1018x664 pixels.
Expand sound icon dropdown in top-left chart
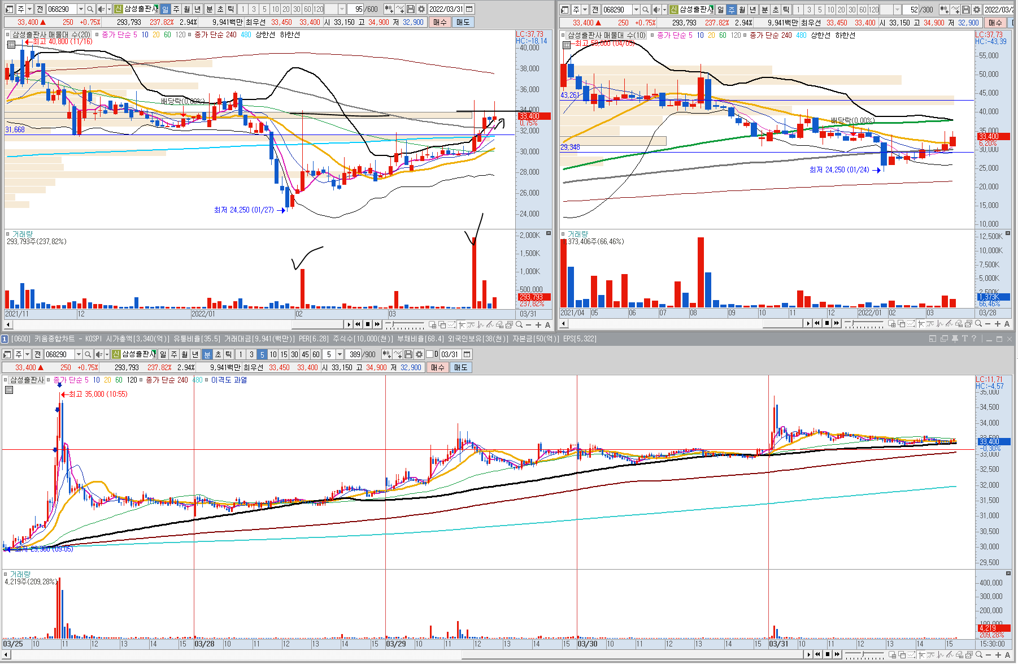tap(109, 9)
